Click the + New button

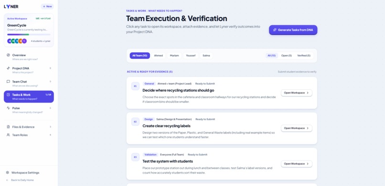coord(47,7)
